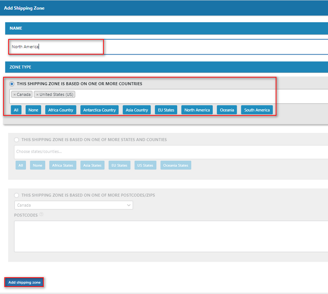The height and width of the screenshot is (294, 328).
Task: Select All countries button
Action: [16, 110]
